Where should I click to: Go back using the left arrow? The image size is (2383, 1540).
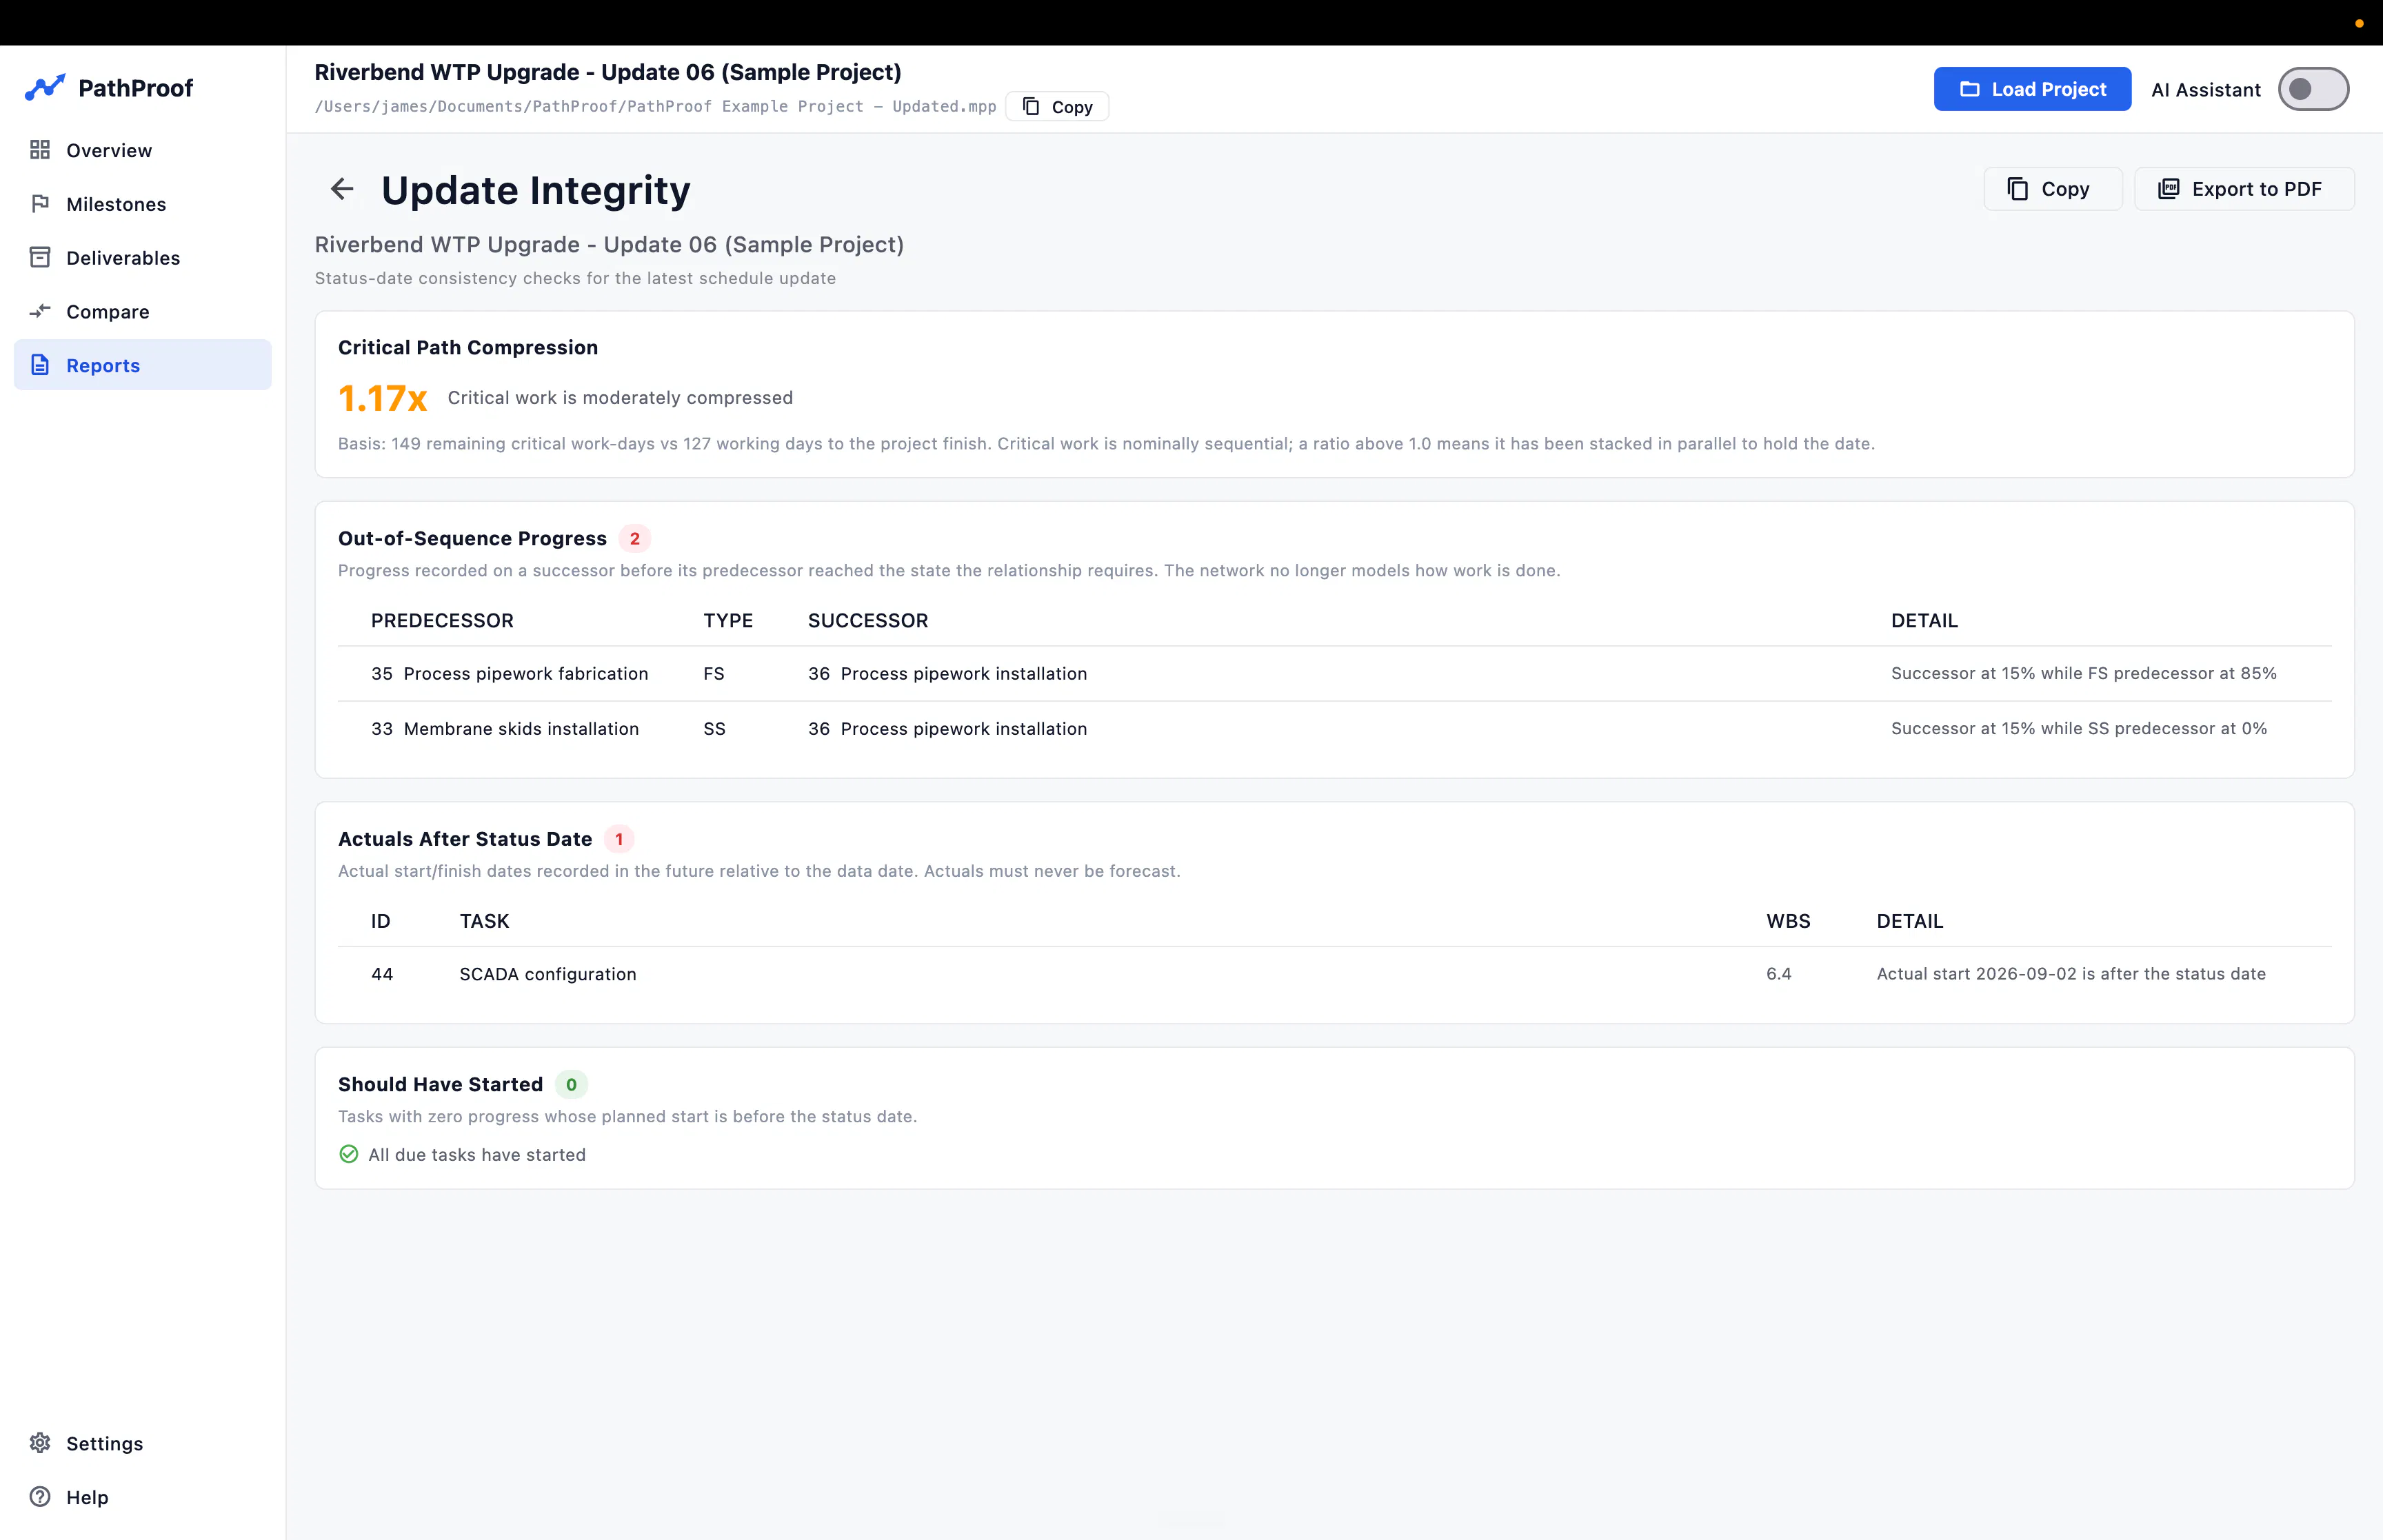[x=342, y=189]
